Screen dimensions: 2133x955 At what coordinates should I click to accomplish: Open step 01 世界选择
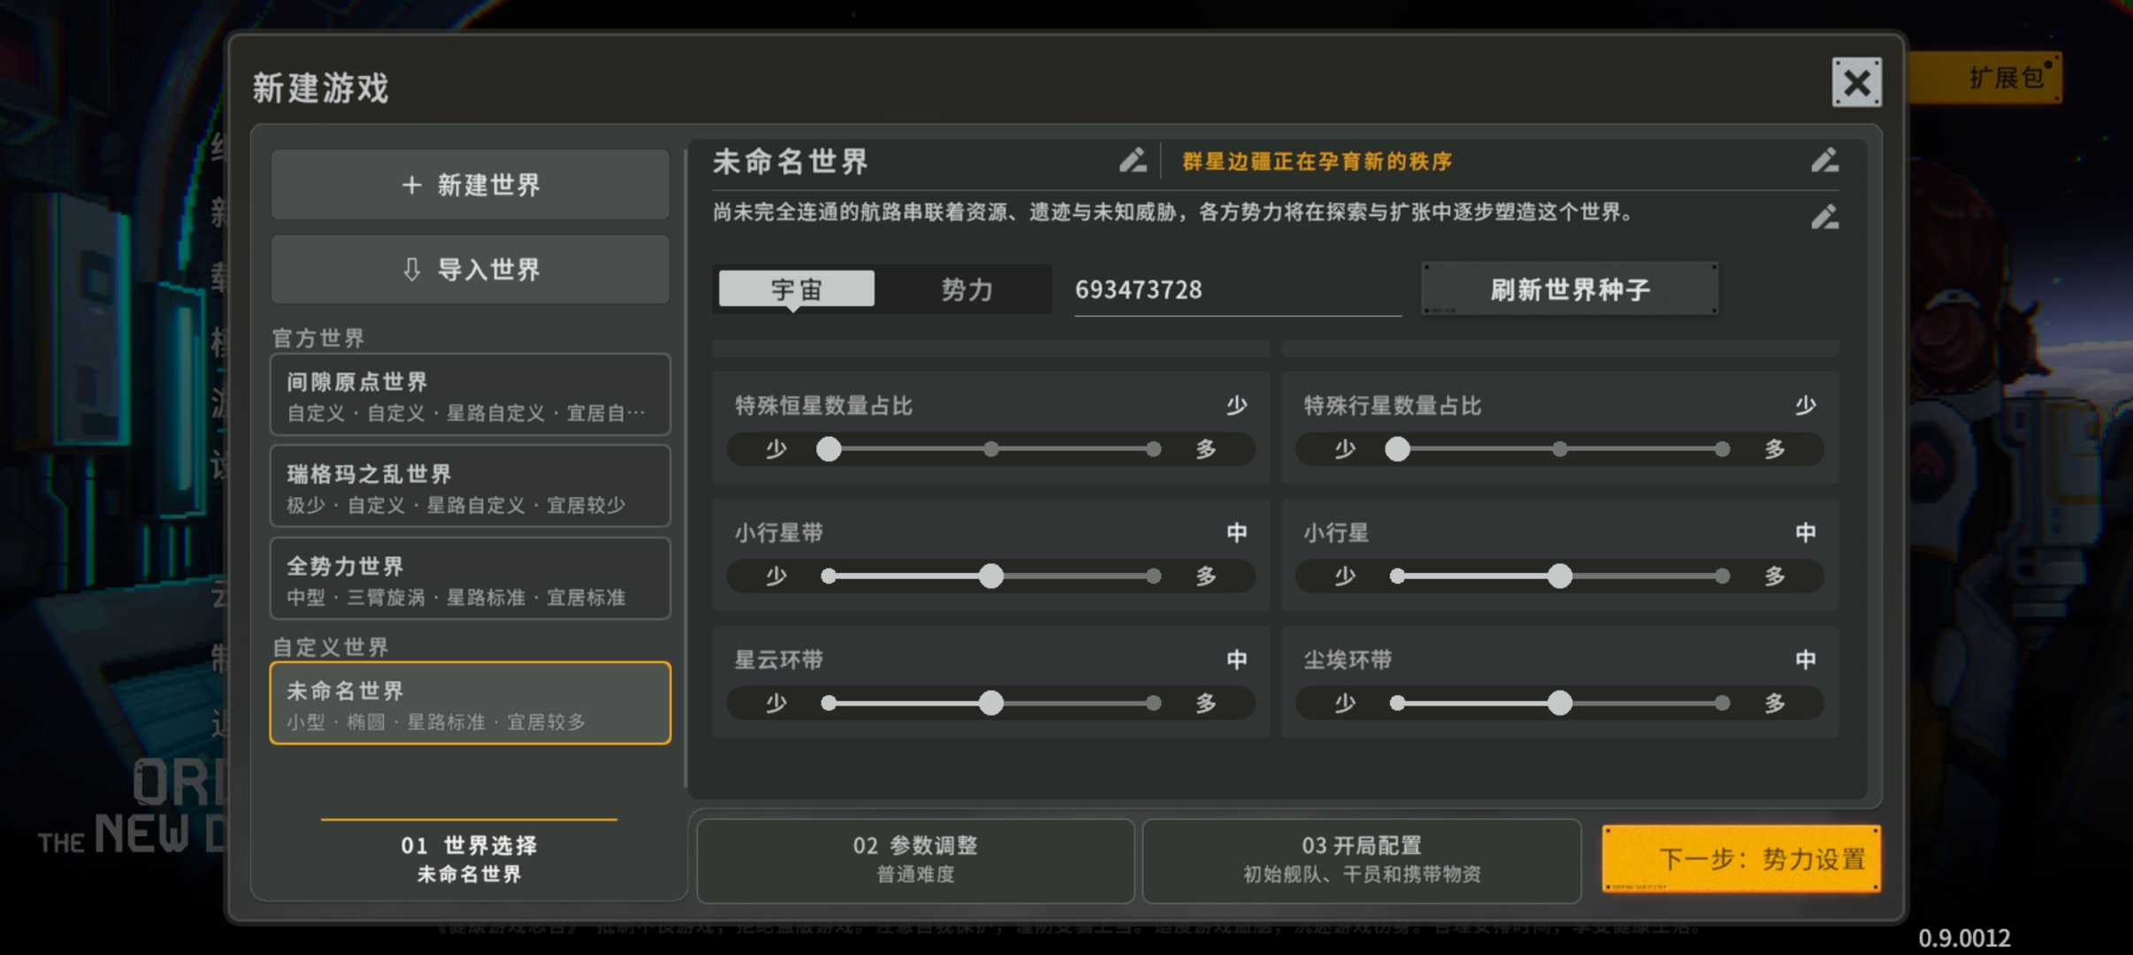(x=469, y=859)
